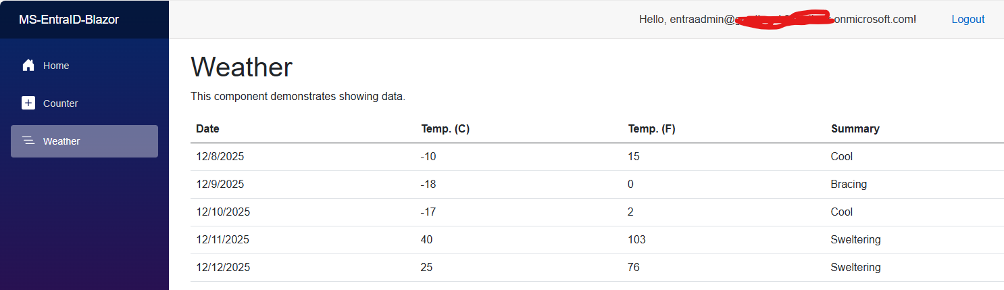Viewport: 1004px width, 290px height.
Task: Select the Bracing summary cell
Action: (849, 184)
